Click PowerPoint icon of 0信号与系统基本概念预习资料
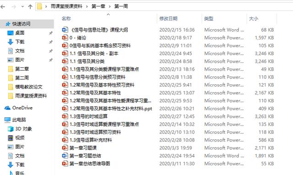The image size is (293, 175). (65, 45)
